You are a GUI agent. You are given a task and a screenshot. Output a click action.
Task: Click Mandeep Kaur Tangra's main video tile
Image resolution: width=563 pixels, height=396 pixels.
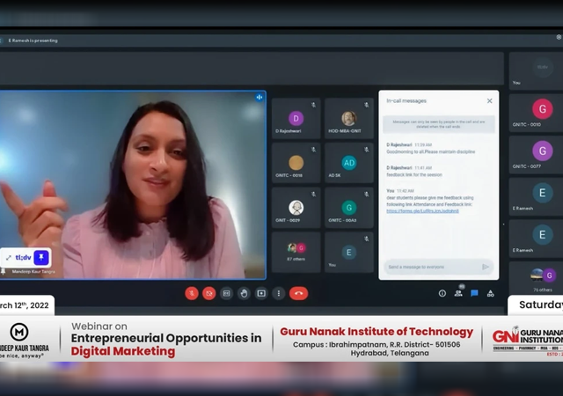click(133, 185)
